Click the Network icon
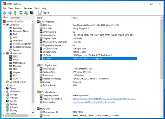 click(x=7, y=98)
